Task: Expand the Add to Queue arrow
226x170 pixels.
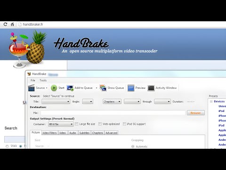Action: click(x=97, y=88)
